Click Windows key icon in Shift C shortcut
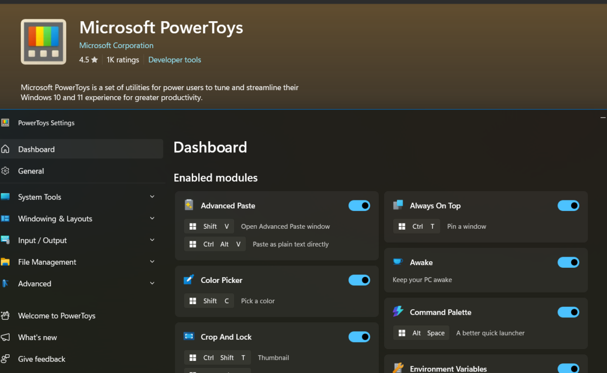 (193, 301)
